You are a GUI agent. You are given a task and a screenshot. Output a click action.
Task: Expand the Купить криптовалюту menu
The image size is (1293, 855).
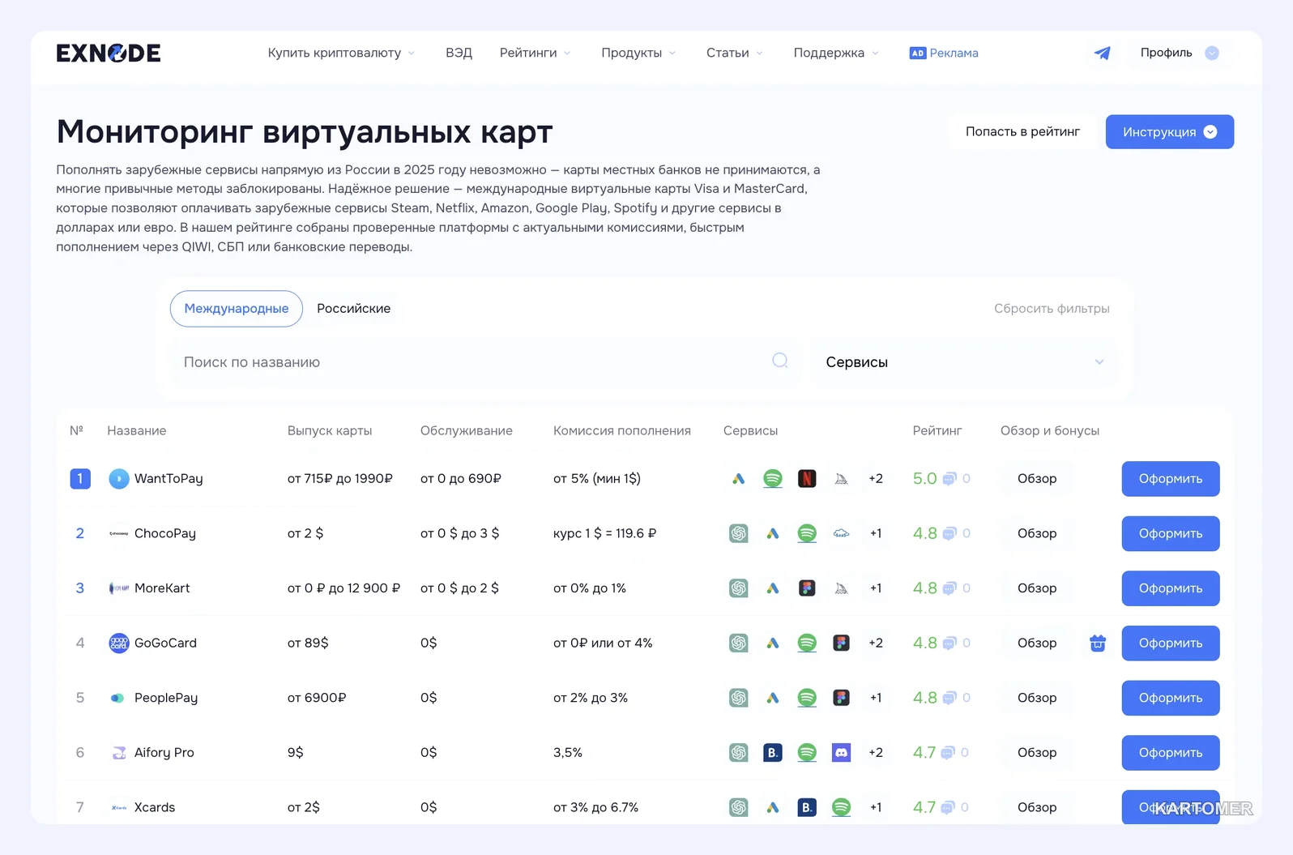(x=341, y=53)
